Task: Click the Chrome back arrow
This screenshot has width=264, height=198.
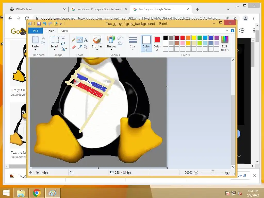Action: (10, 18)
